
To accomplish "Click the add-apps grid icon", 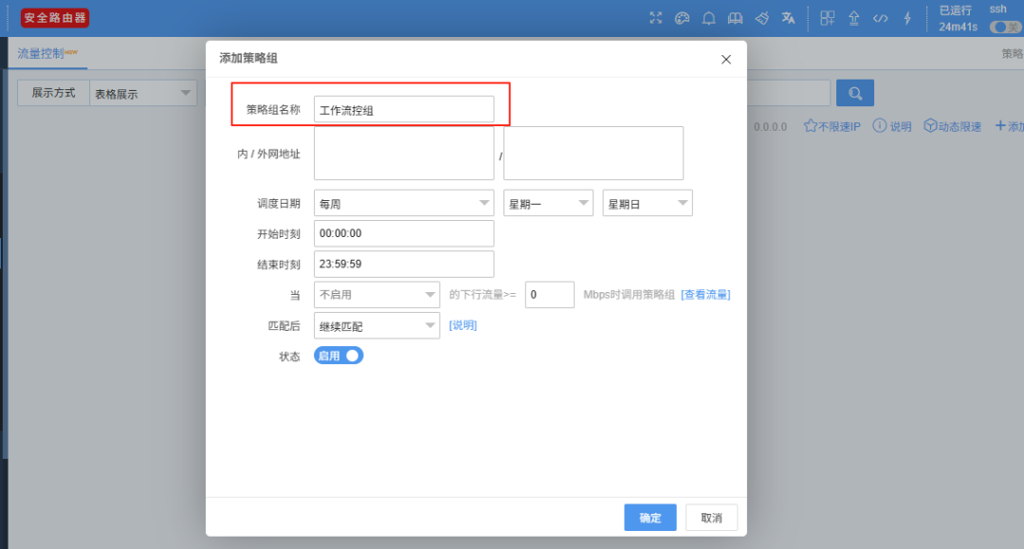I will tap(828, 18).
